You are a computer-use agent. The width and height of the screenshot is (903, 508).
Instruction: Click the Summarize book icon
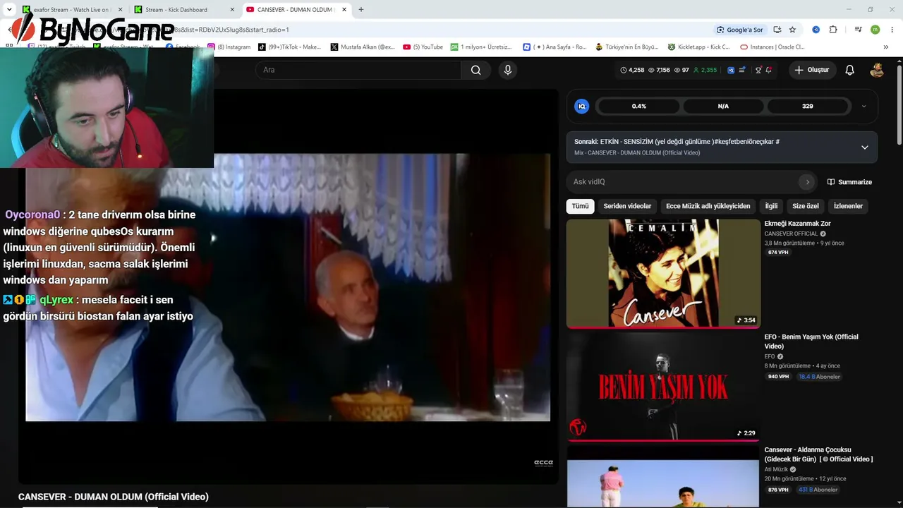coord(831,182)
